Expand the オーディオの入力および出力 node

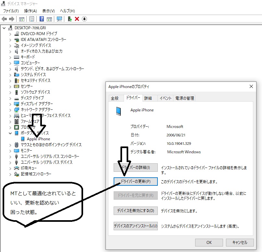10,52
